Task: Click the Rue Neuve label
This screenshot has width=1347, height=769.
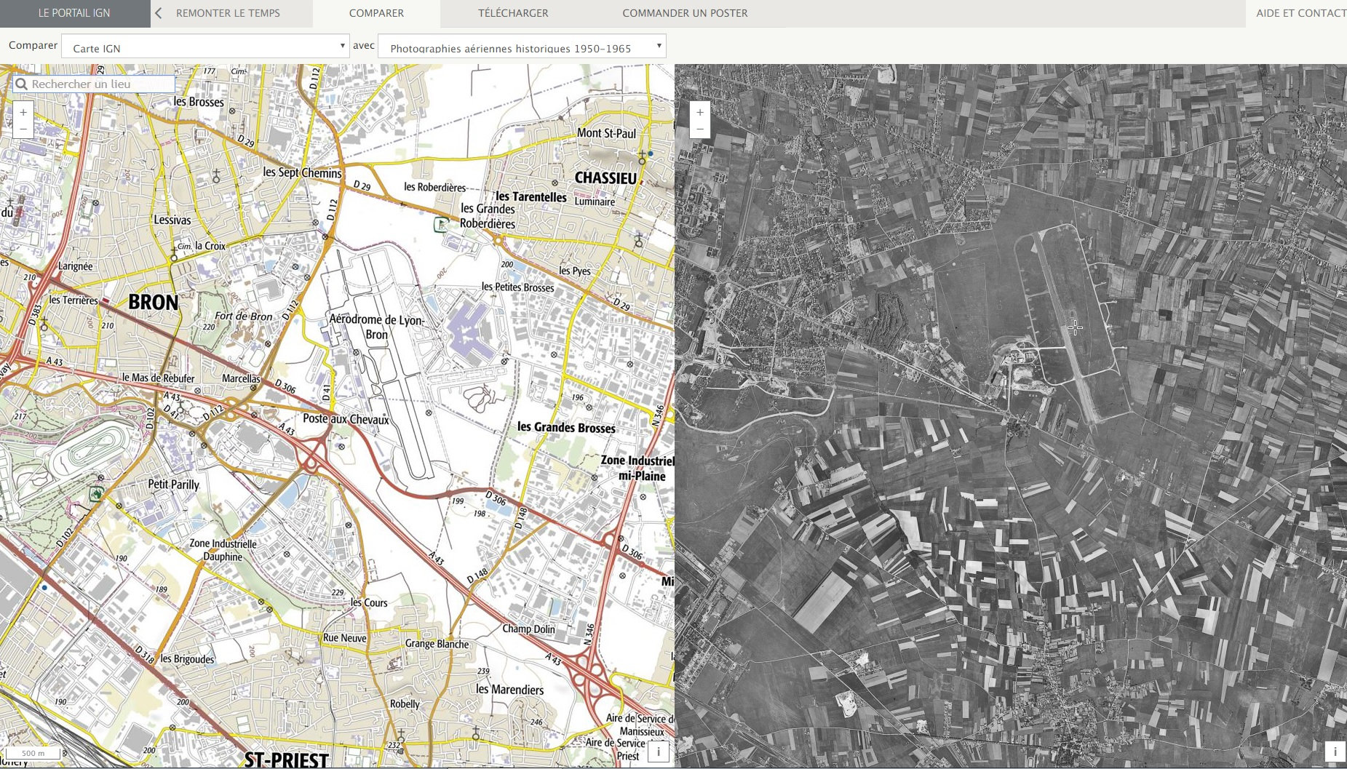Action: click(x=344, y=638)
